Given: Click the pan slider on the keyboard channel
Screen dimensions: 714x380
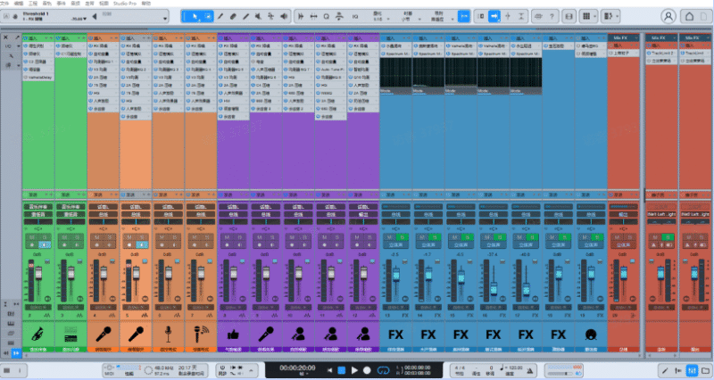Looking at the screenshot, I should [x=71, y=221].
